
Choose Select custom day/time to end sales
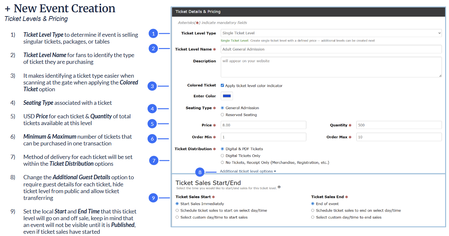tap(313, 217)
